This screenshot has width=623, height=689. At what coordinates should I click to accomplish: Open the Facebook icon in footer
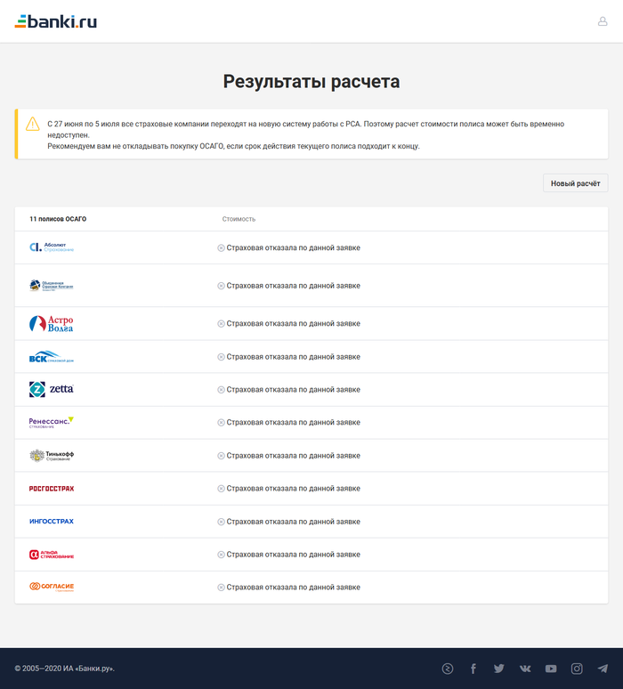[473, 669]
